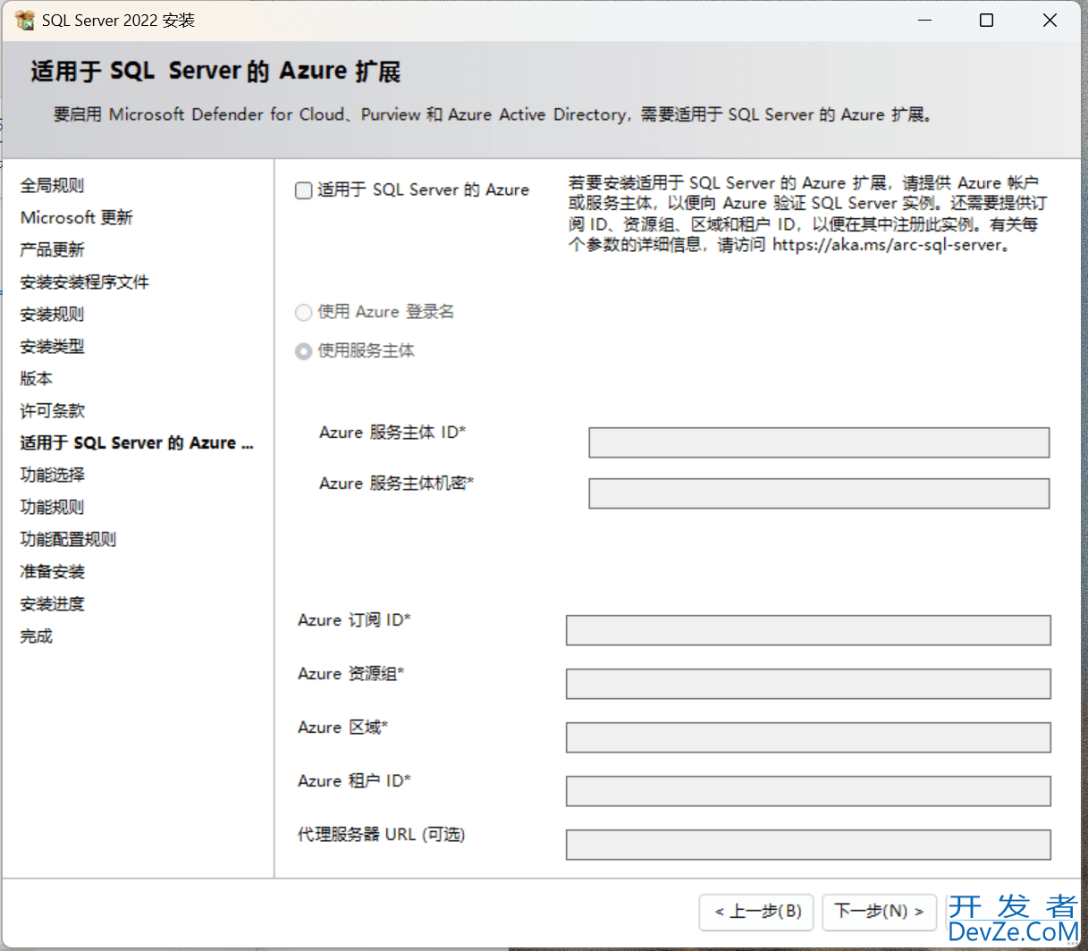Select the 功能规则 step in sidebar
Viewport: 1088px width, 951px height.
52,508
